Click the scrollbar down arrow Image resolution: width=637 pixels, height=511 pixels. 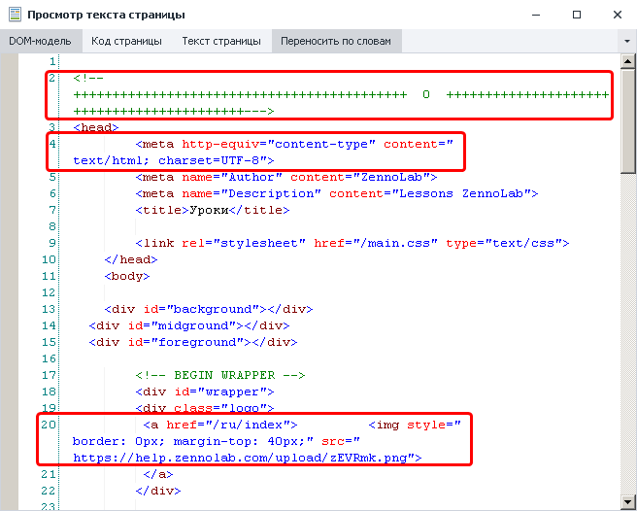coord(628,502)
